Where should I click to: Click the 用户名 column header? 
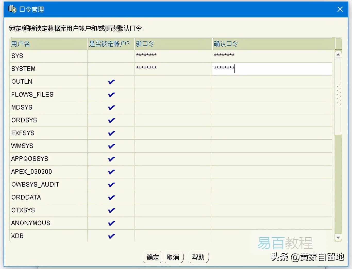(x=48, y=44)
